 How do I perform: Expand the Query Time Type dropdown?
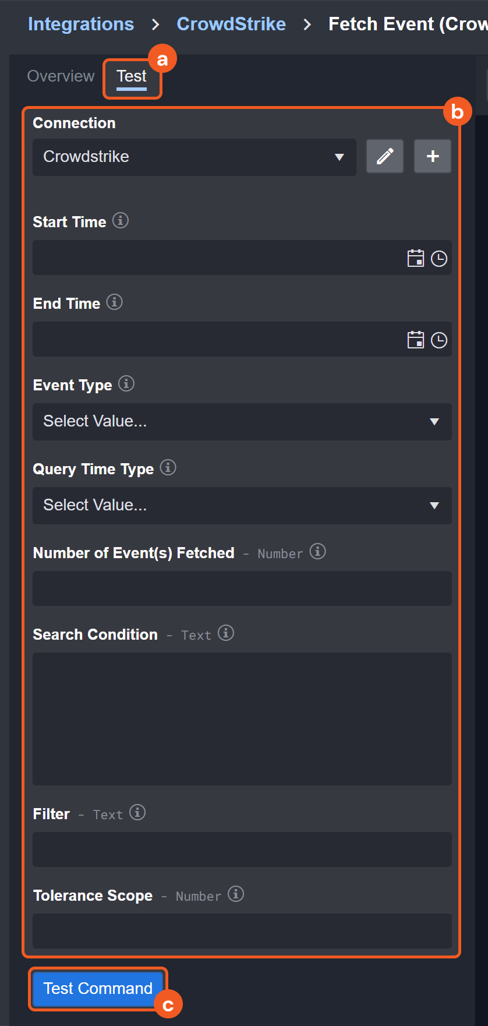242,505
